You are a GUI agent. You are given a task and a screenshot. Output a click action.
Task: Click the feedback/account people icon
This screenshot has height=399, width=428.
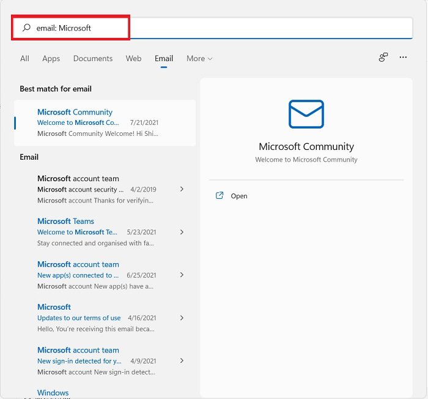[383, 57]
